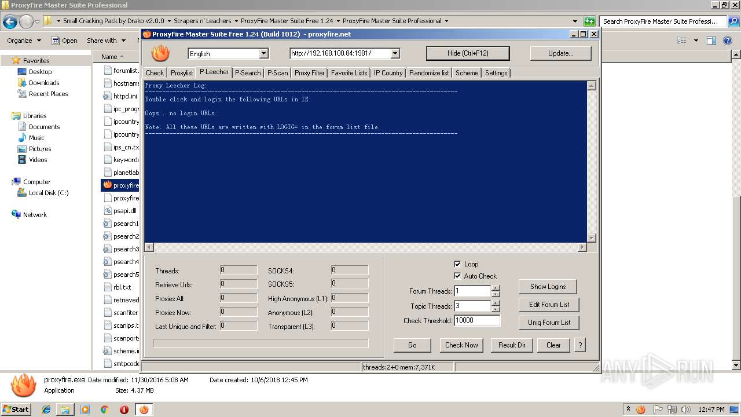Click the ProxyFire flame tray icon
Screen dimensions: 741x417
pos(640,409)
